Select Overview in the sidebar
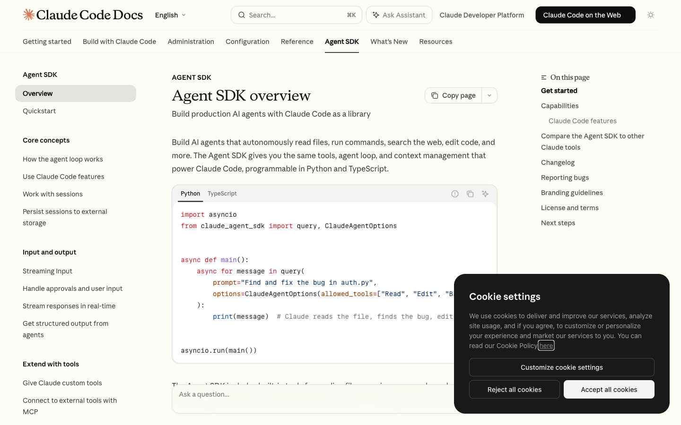681x425 pixels. tap(76, 93)
